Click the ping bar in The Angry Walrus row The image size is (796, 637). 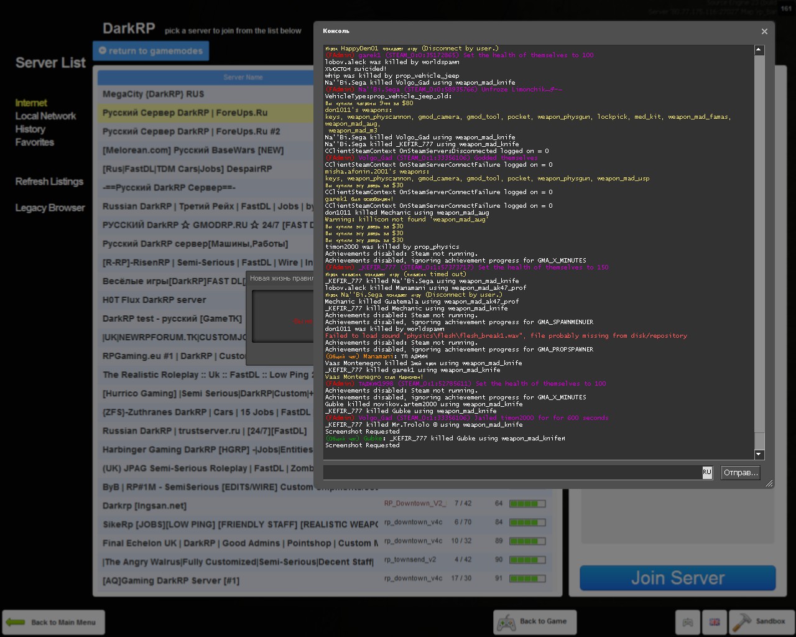[x=527, y=559]
